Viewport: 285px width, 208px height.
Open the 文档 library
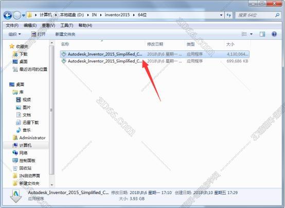click(27, 115)
